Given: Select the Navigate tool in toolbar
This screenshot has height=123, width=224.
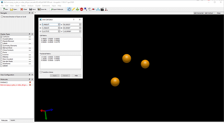Looking at the screenshot, I should tap(69, 9).
